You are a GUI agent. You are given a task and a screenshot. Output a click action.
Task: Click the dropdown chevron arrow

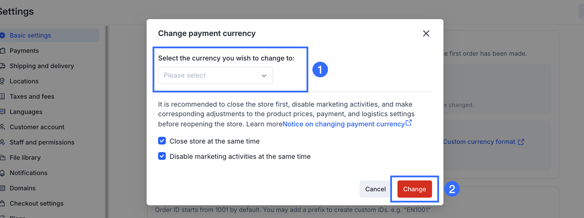[264, 76]
